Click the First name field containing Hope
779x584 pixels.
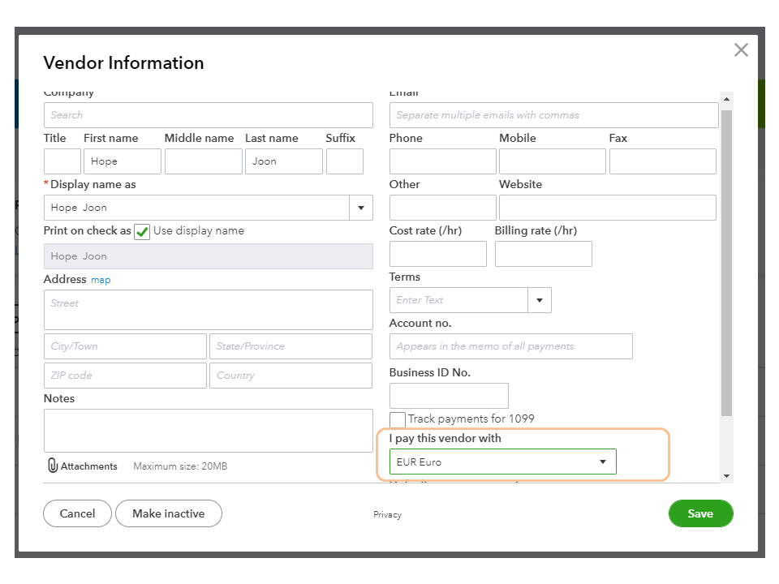[x=123, y=161]
